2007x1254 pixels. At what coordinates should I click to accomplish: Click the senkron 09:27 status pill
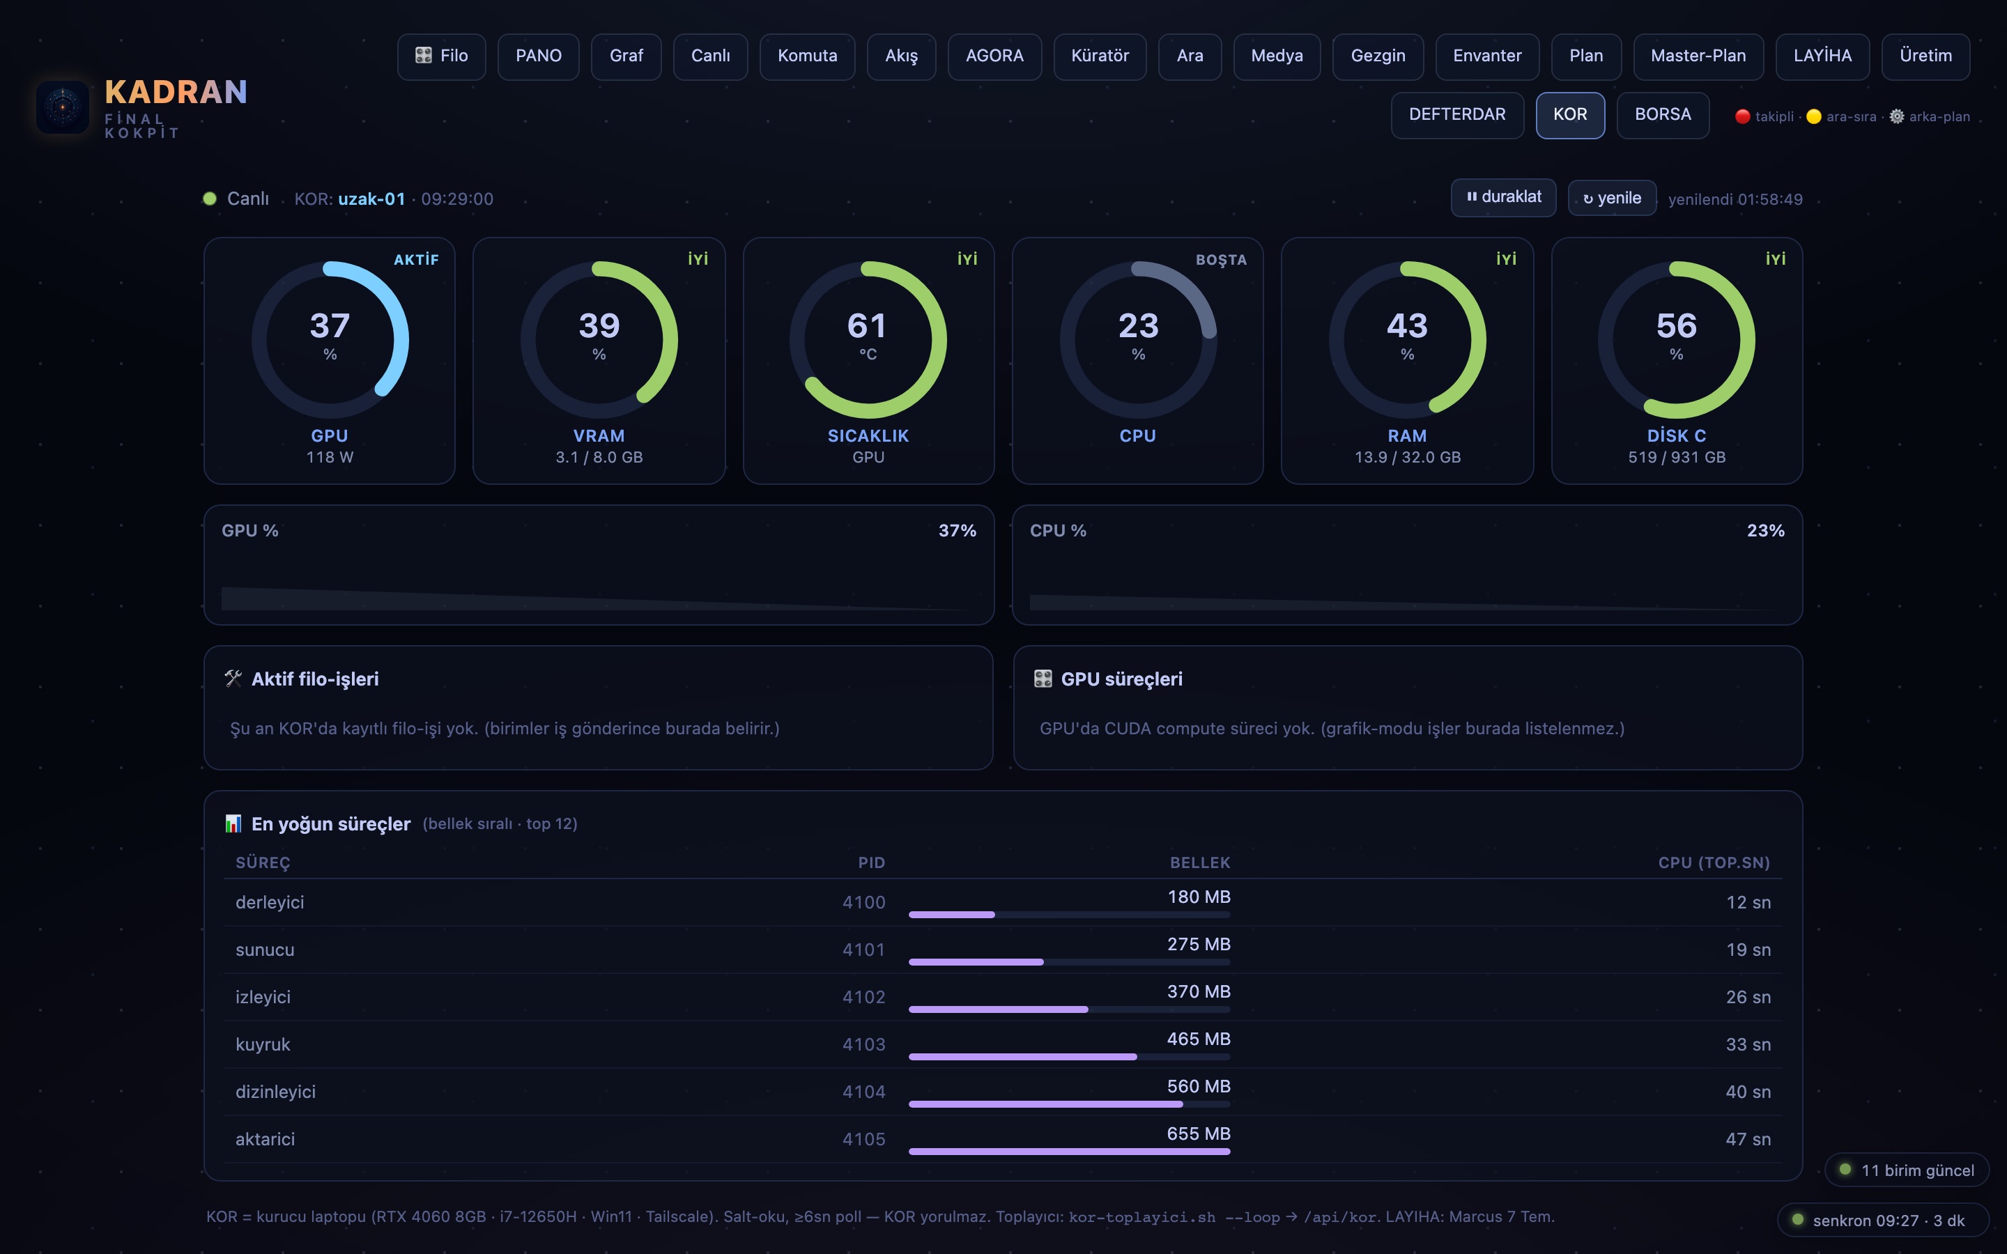(x=1882, y=1220)
